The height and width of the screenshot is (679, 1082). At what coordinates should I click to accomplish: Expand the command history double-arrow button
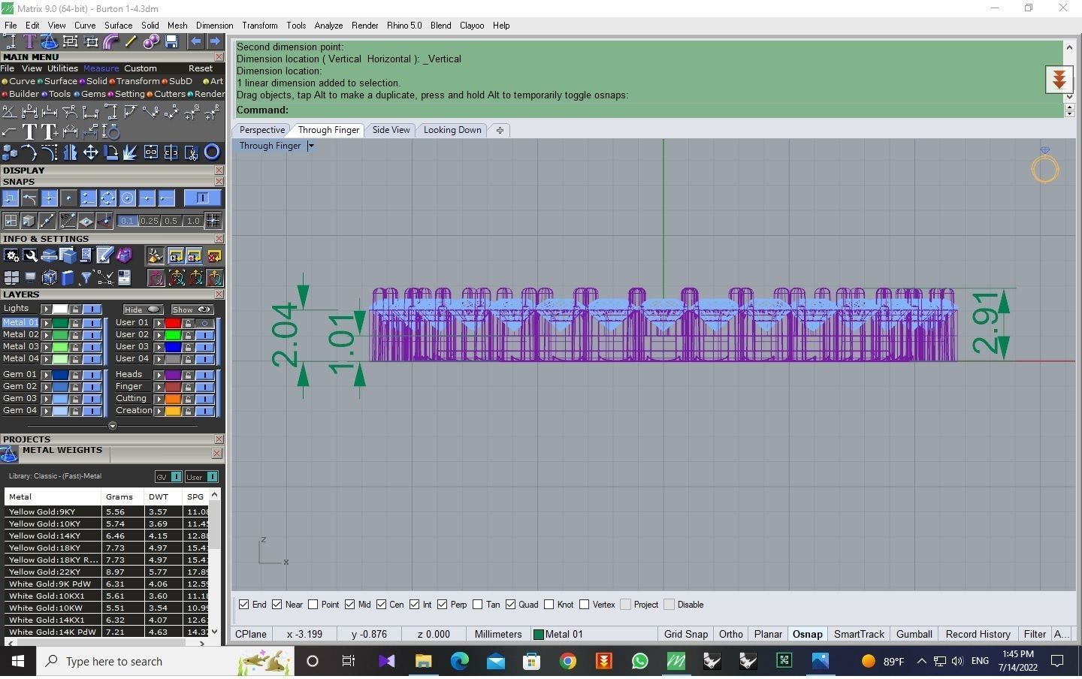1059,79
